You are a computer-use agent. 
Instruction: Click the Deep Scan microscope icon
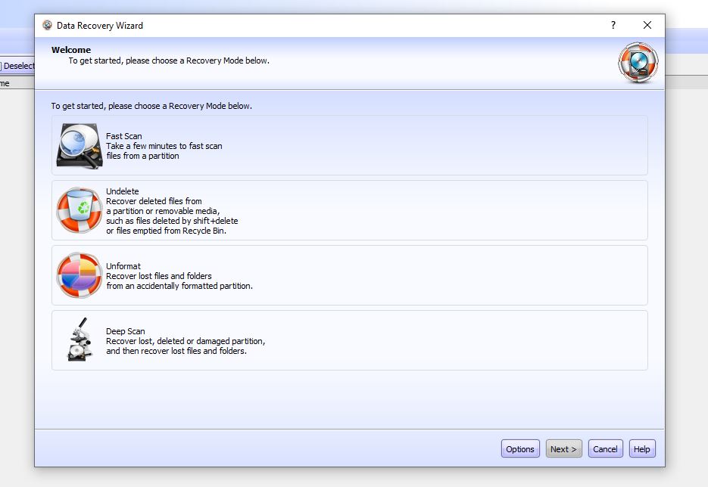click(80, 340)
